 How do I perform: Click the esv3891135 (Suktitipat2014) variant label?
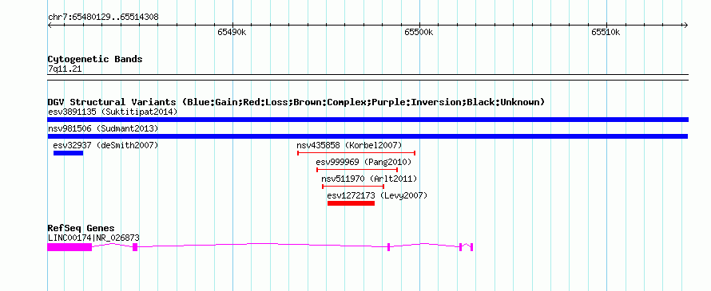tap(113, 112)
